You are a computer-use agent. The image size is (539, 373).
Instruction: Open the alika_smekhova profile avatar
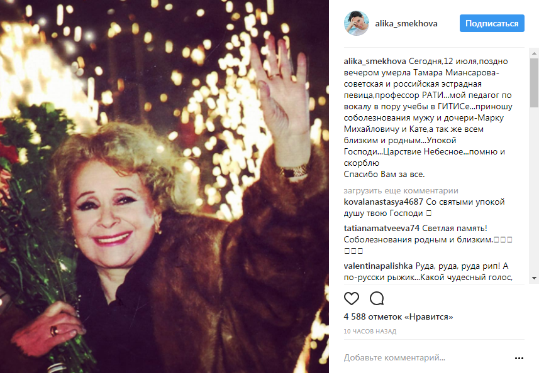pos(357,23)
